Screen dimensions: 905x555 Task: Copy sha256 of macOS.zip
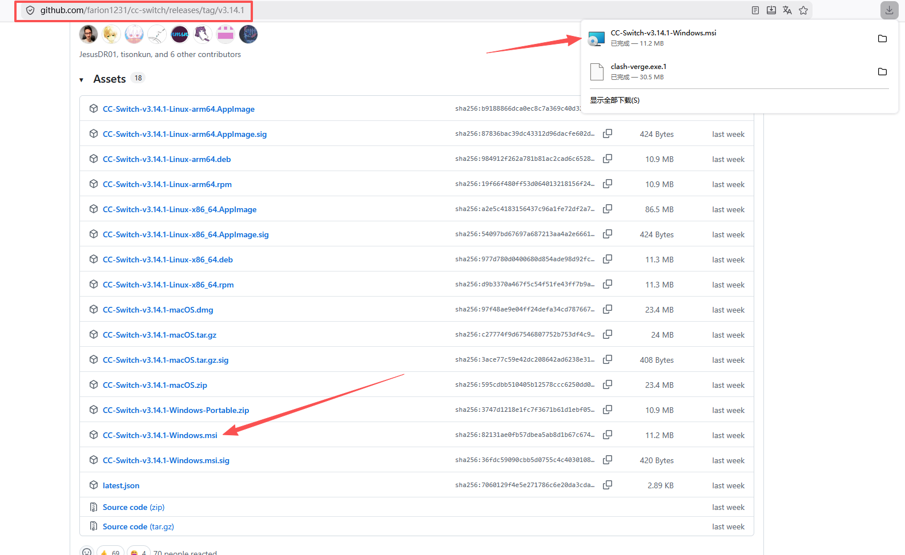pos(608,384)
